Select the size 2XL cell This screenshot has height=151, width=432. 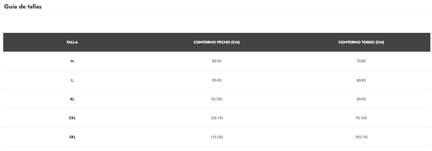click(72, 118)
